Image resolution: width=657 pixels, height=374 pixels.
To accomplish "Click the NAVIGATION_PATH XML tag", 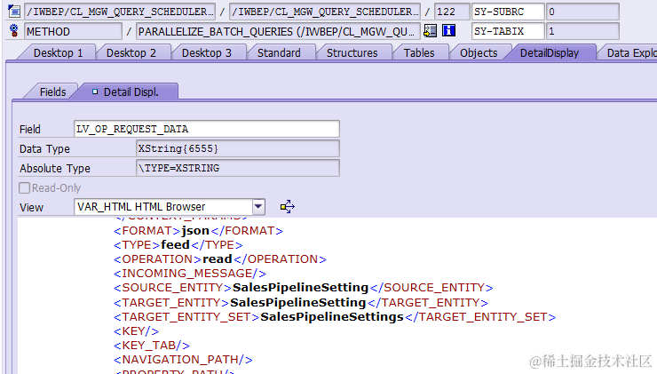I will point(183,360).
